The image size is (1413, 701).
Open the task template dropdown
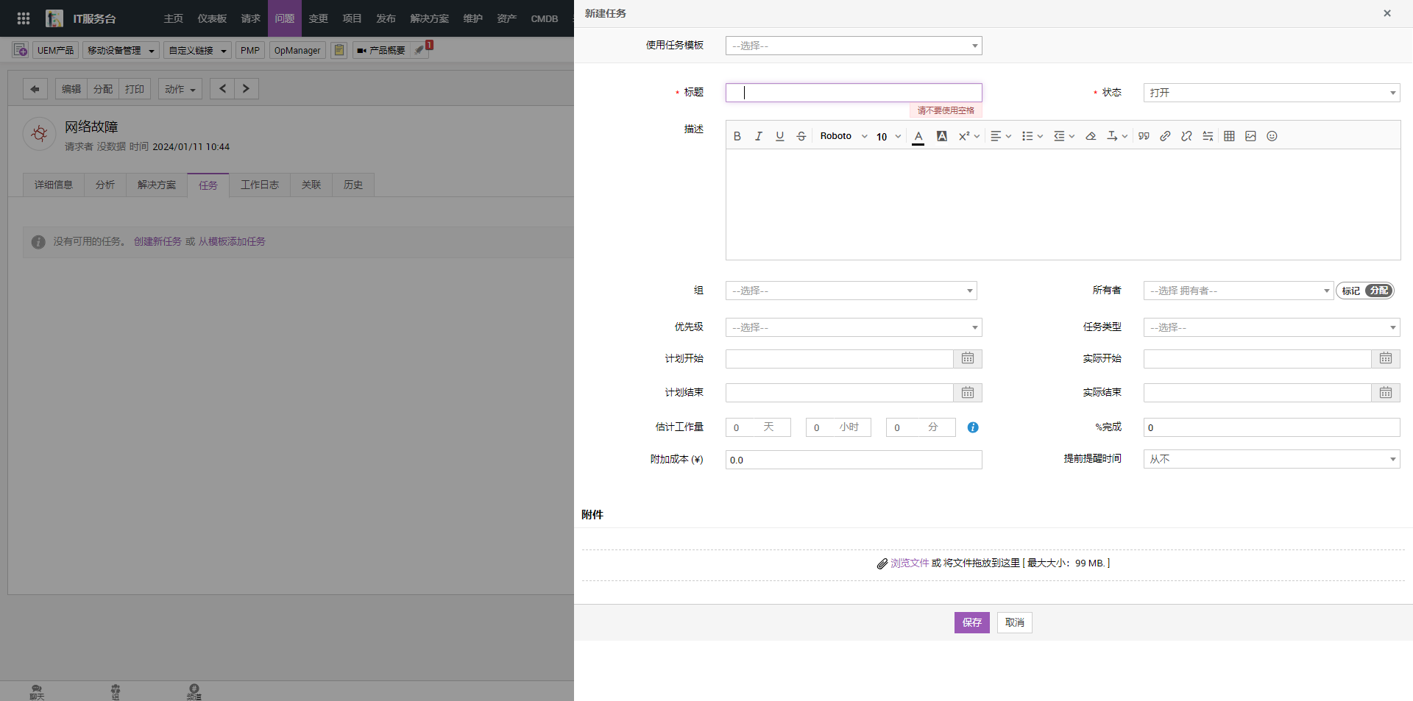[x=853, y=46]
